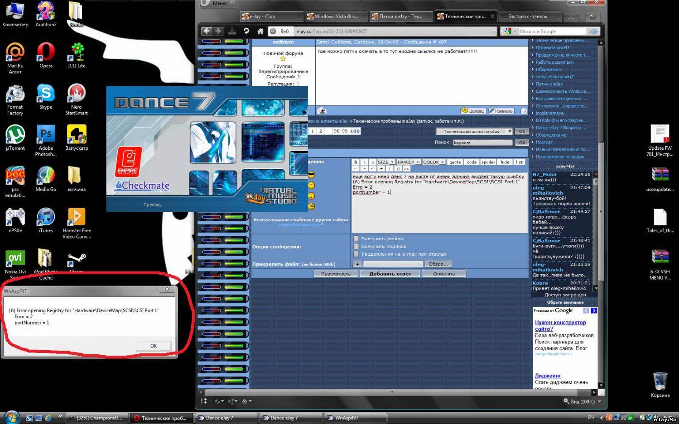Enable Уведомления на e-mail при ответах checkbox
This screenshot has height=424, width=679.
click(x=356, y=254)
